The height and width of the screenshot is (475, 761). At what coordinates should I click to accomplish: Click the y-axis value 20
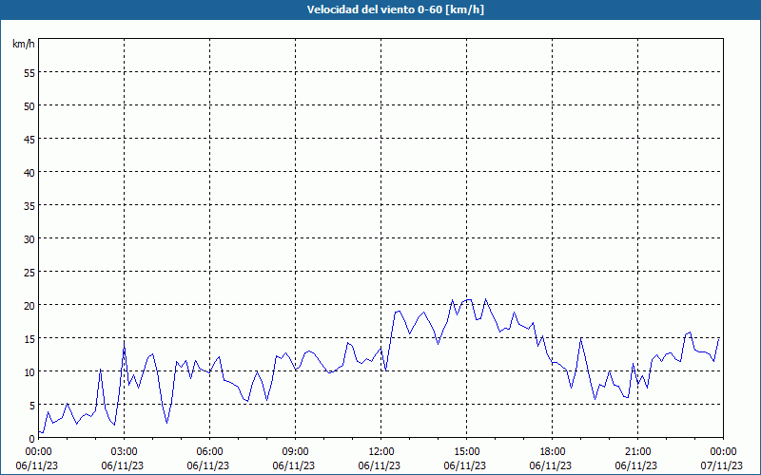pos(29,305)
